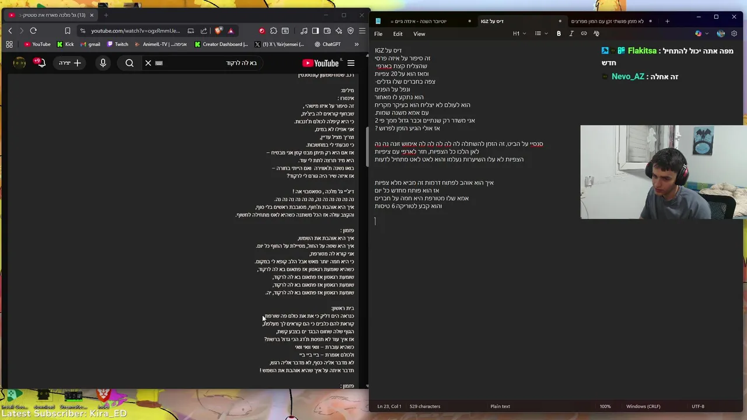Screen dimensions: 747x420
Task: Click Windows (CRLF) line ending status
Action: pyautogui.click(x=643, y=407)
